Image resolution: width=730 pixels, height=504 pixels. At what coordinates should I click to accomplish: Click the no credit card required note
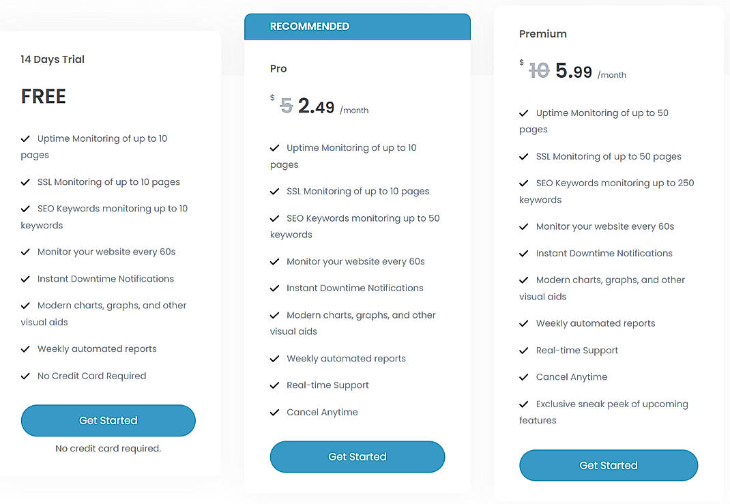click(108, 448)
